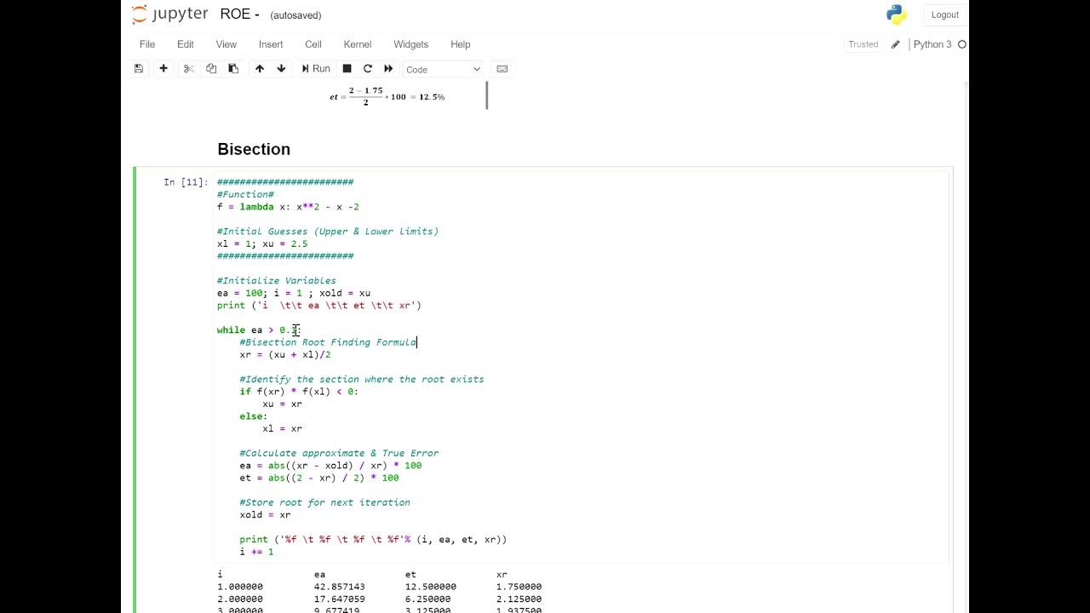Open the Kernel menu
This screenshot has height=613, width=1090.
(x=358, y=44)
